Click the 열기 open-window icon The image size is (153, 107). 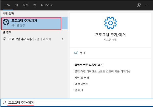coord(76,53)
